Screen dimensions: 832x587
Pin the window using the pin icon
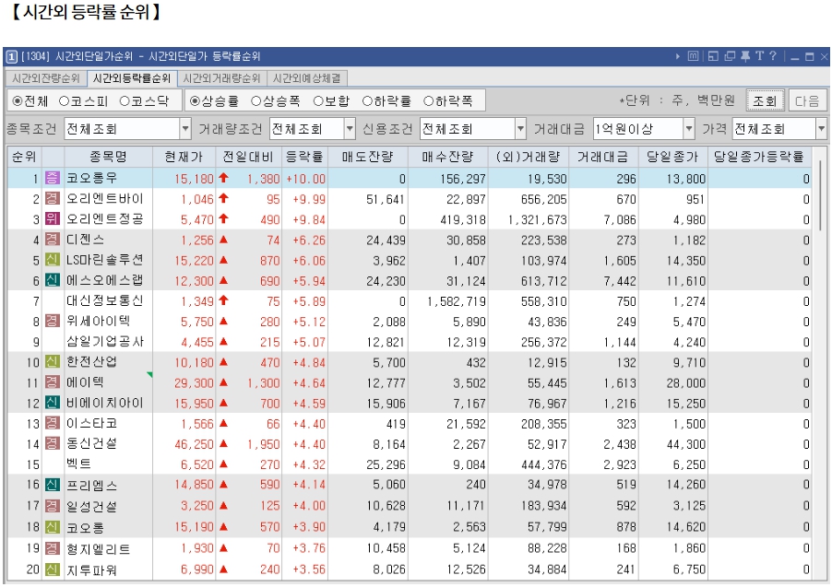[x=743, y=55]
